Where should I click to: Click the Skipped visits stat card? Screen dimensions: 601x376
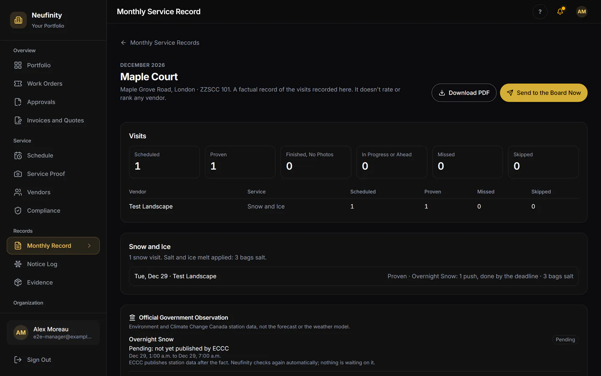point(543,162)
